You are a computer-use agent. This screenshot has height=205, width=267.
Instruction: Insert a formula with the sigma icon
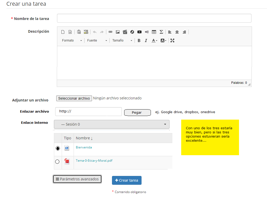161,32
